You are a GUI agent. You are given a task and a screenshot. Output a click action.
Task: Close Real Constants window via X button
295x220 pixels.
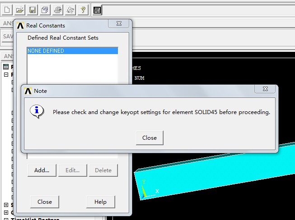119,23
